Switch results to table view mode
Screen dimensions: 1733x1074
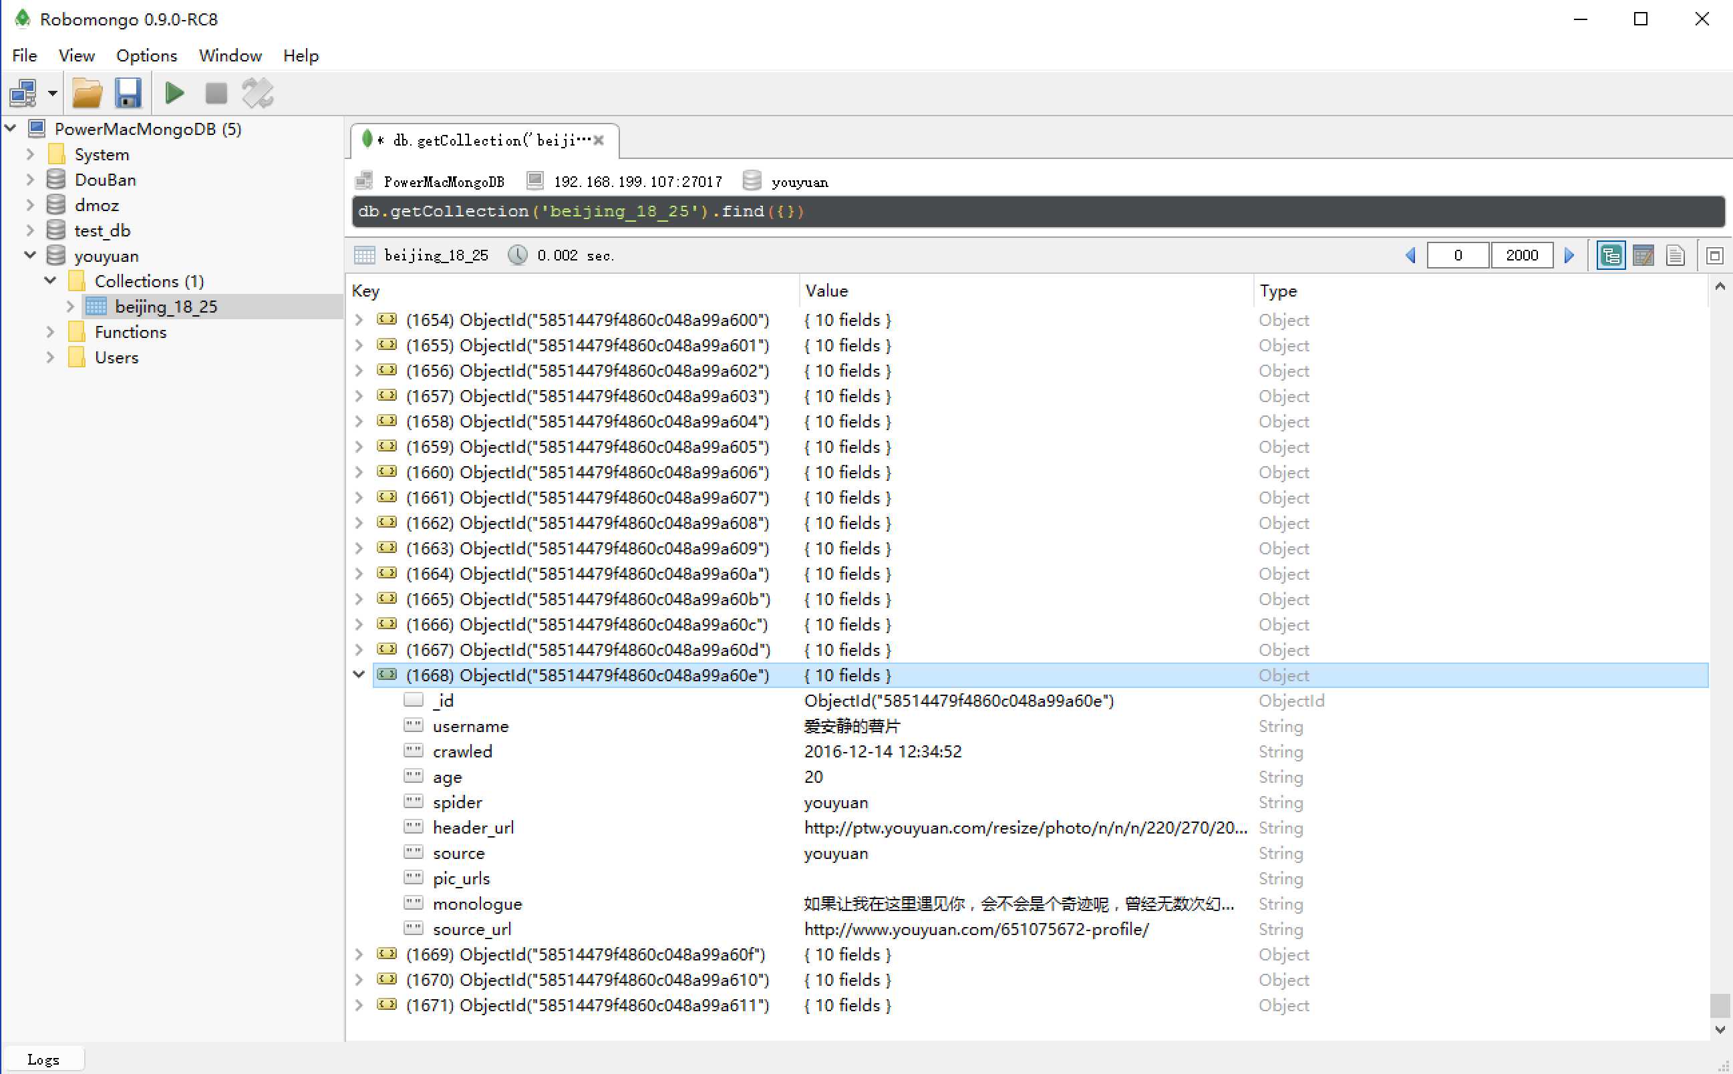[x=1643, y=256]
